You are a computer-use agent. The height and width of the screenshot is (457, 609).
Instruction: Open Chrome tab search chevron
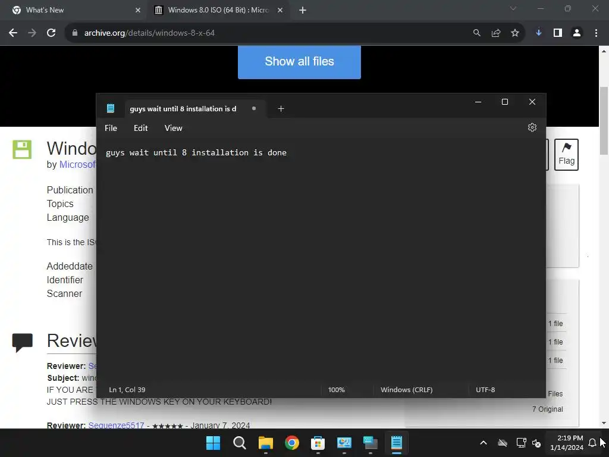click(513, 8)
